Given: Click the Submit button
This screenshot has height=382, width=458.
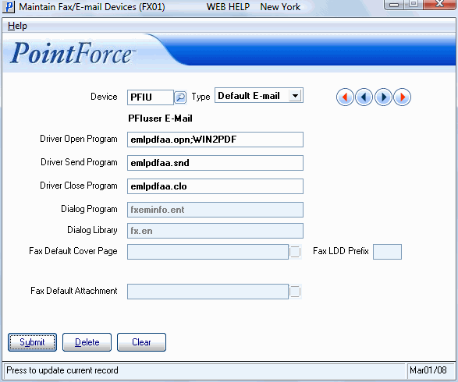Looking at the screenshot, I should tap(32, 342).
